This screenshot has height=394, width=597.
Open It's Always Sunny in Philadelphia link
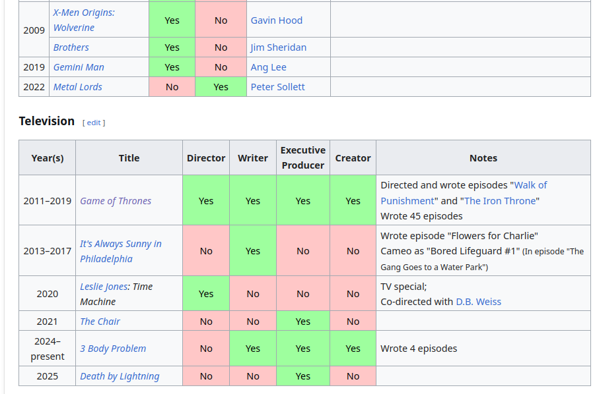(x=121, y=251)
